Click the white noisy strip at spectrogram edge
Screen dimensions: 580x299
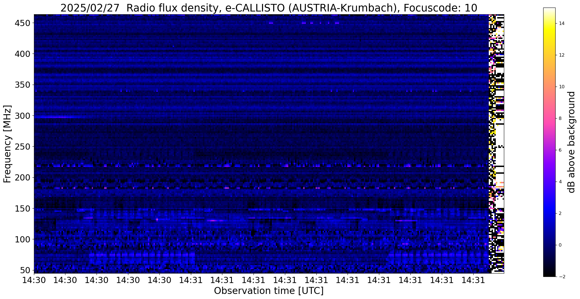496,144
